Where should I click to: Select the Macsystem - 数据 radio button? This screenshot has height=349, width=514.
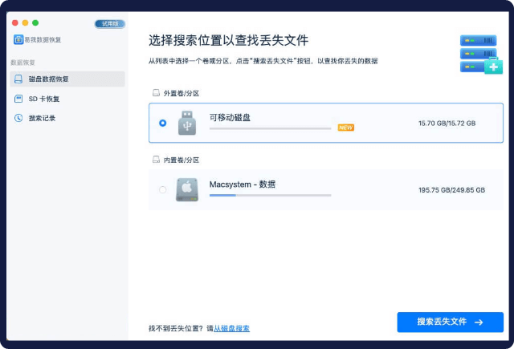point(163,190)
